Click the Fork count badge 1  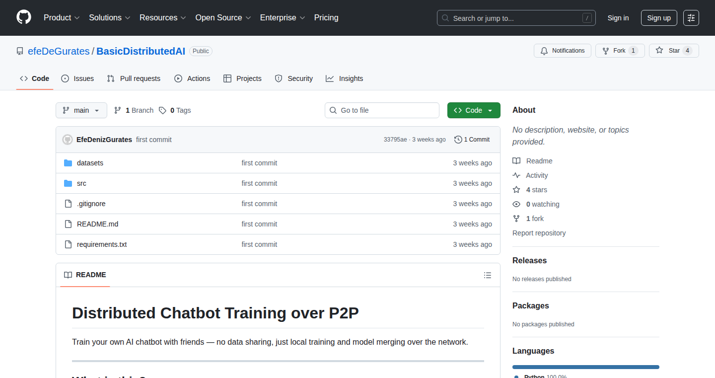click(633, 51)
